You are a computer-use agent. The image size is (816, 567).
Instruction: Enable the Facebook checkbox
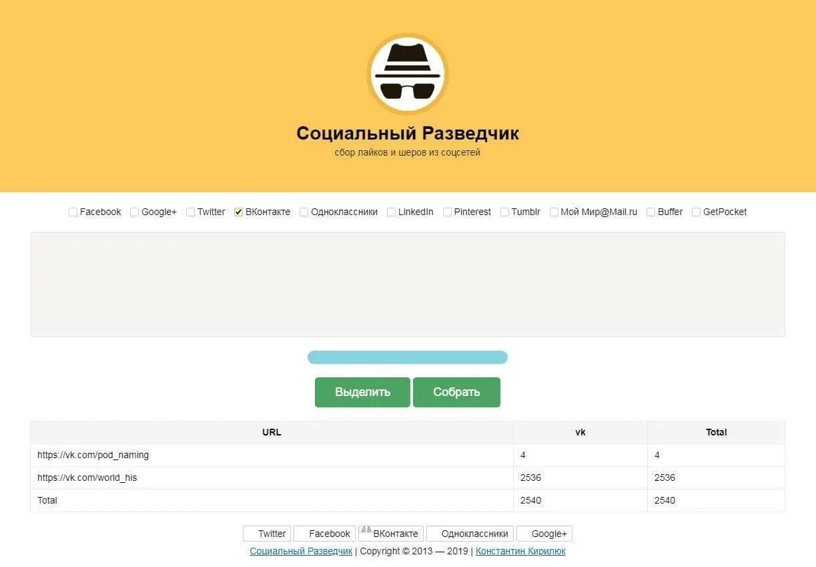[x=73, y=212]
